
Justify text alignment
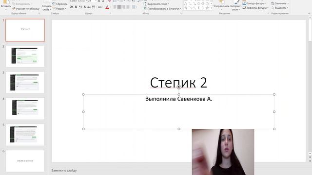click(x=128, y=7)
